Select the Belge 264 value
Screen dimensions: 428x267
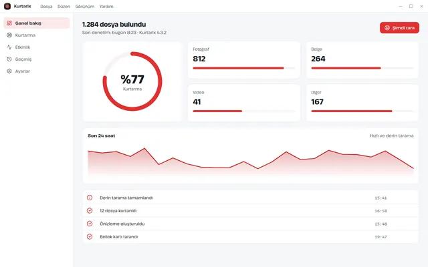tap(318, 59)
